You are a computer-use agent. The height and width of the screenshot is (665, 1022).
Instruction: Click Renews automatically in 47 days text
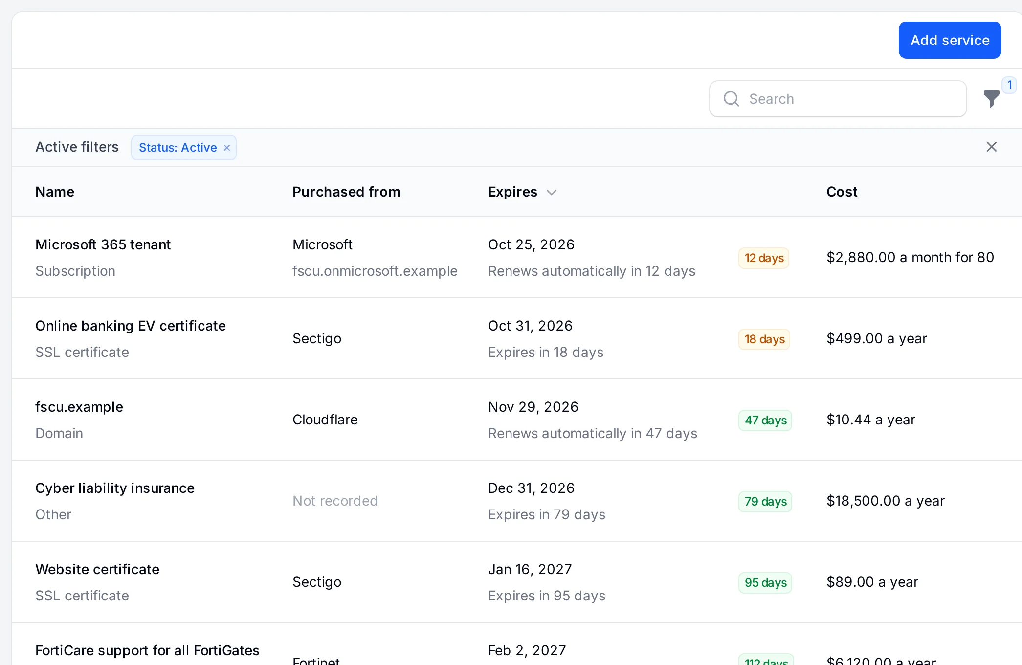point(593,433)
